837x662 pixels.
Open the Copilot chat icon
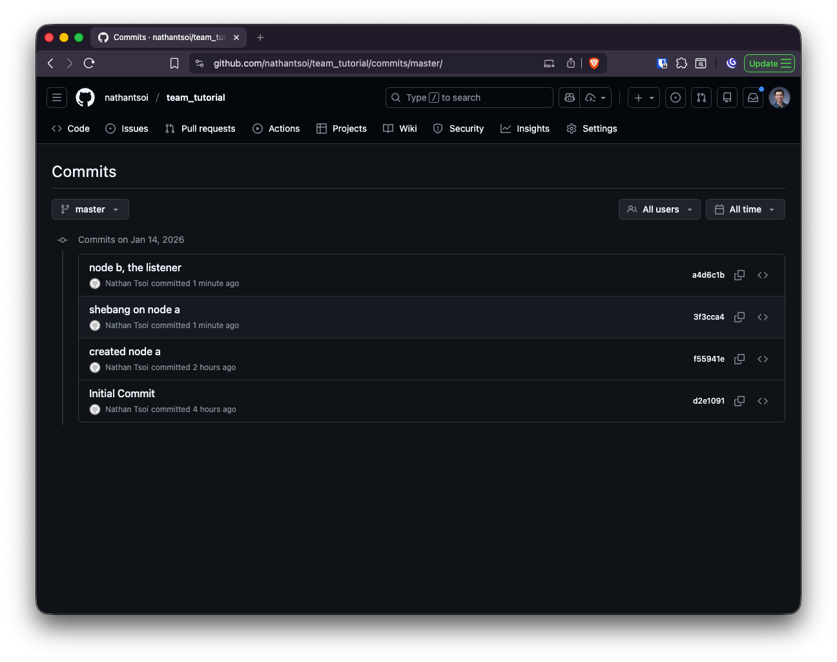coord(570,98)
